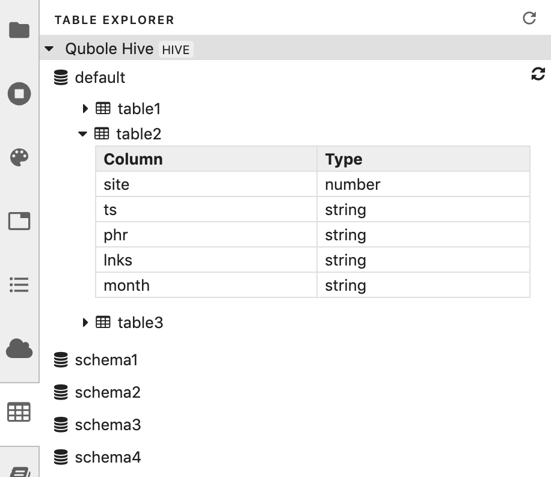Image resolution: width=551 pixels, height=477 pixels.
Task: Expand table1 to view its columns
Action: pyautogui.click(x=85, y=108)
